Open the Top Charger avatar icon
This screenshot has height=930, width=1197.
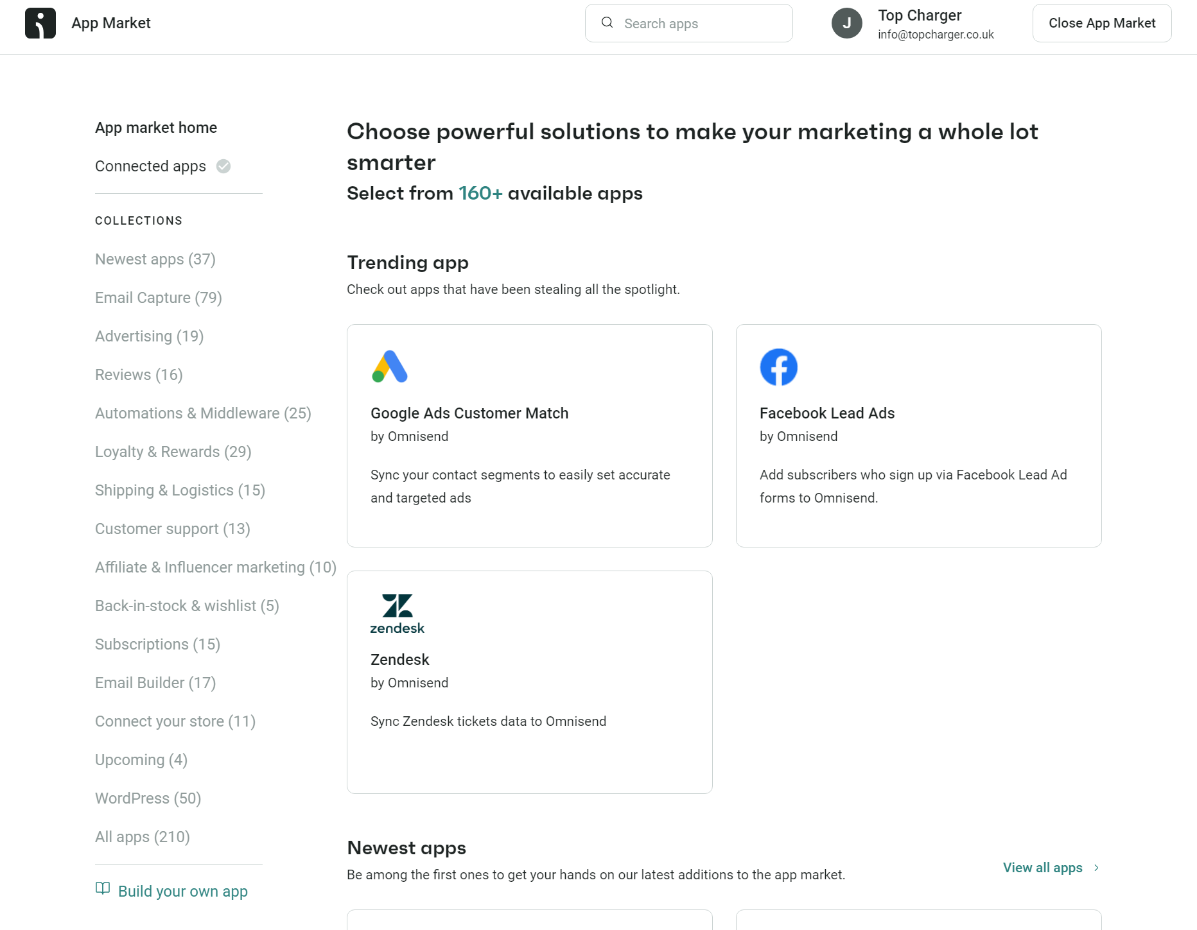click(x=846, y=22)
